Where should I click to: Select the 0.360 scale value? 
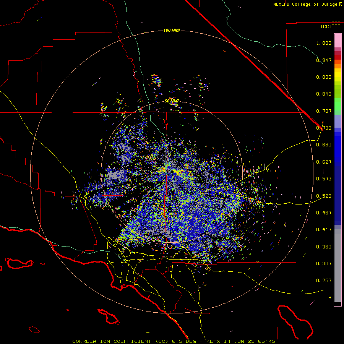coord(324,247)
